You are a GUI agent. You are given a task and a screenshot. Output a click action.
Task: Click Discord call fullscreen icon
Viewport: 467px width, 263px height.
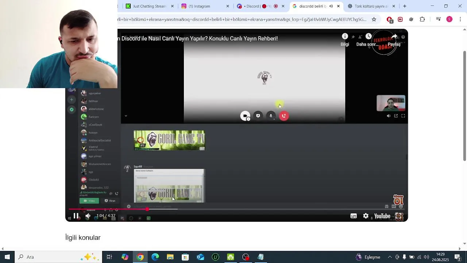click(403, 116)
